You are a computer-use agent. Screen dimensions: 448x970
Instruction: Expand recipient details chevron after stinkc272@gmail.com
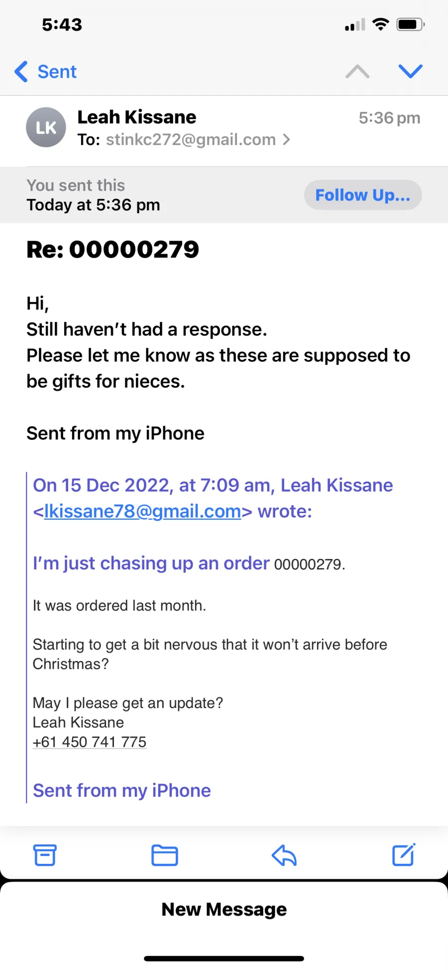point(286,139)
